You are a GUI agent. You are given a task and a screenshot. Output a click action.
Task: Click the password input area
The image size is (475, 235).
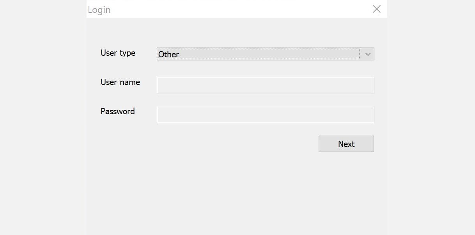coord(265,114)
